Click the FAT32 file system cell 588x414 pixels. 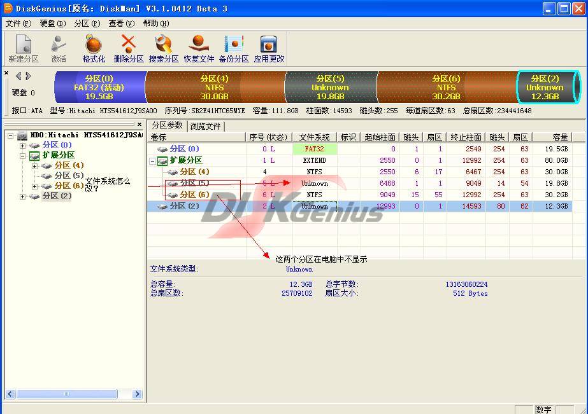click(315, 149)
